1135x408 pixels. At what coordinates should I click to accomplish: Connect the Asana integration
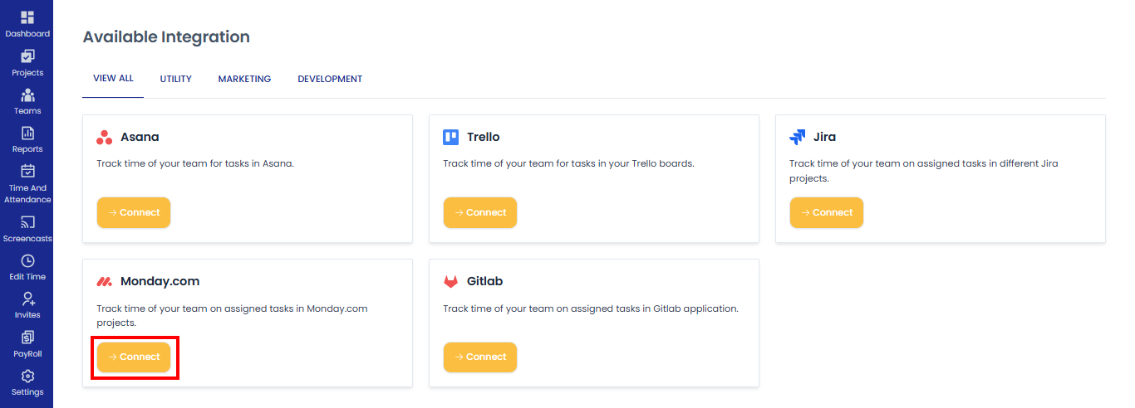(134, 212)
